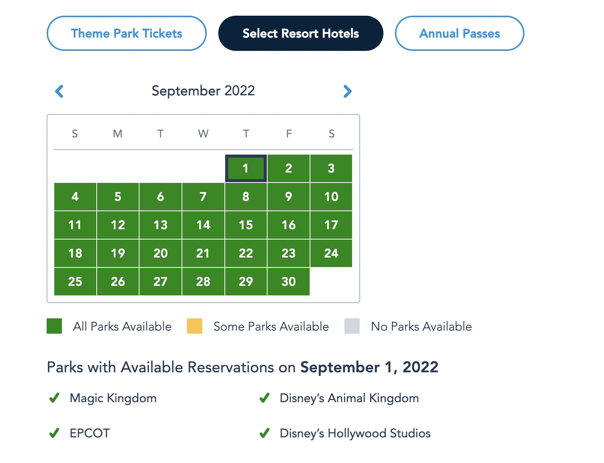Click the yellow Some Parks Available swatch
This screenshot has height=463, width=604.
point(195,326)
